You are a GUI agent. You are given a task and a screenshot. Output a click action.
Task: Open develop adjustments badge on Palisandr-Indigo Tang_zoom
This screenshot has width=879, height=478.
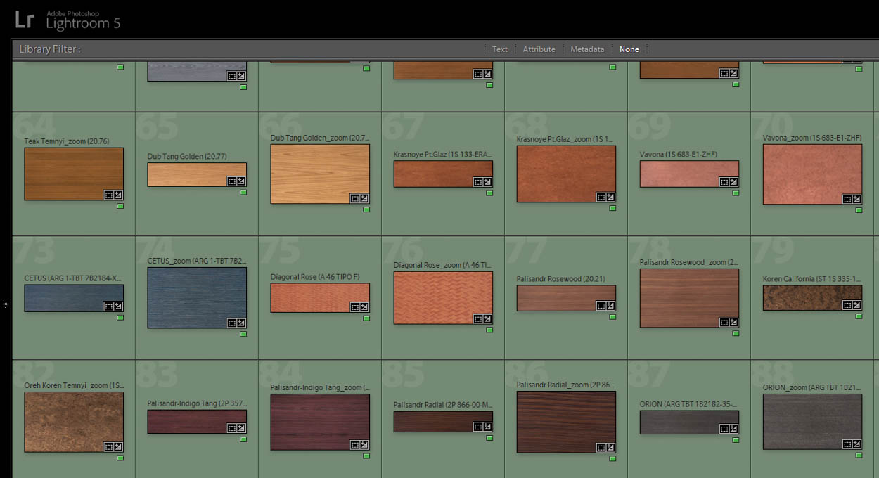[x=364, y=444]
